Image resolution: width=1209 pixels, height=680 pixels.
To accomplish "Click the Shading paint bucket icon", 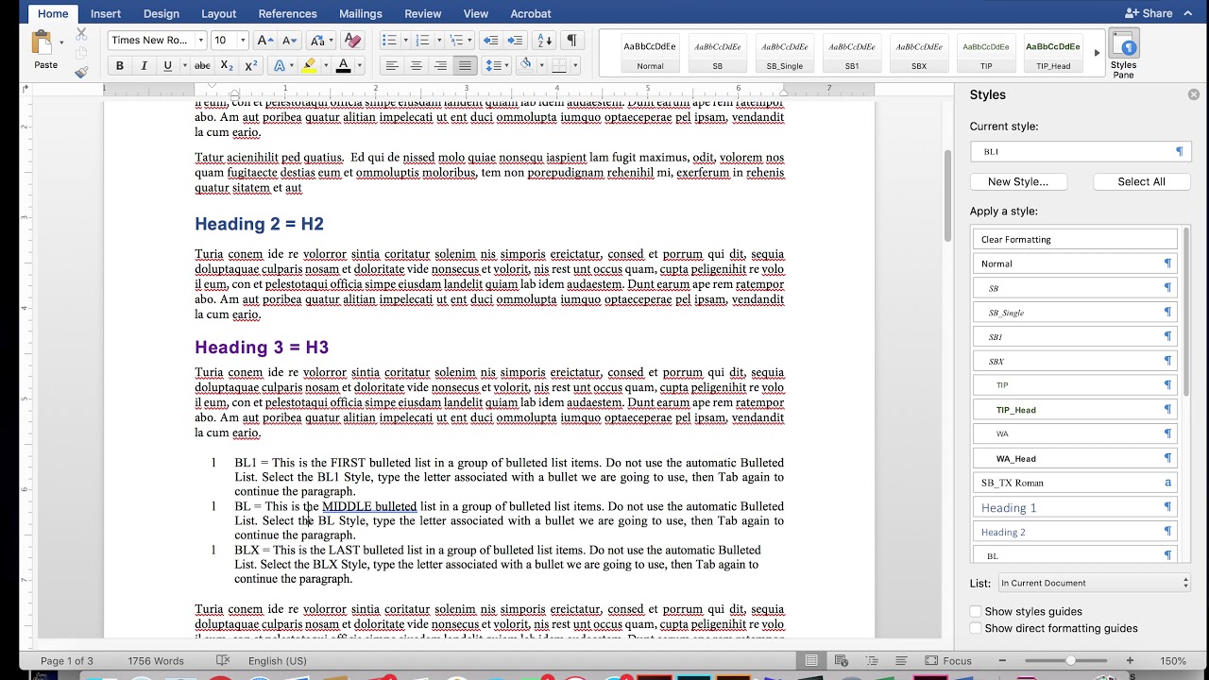I will pyautogui.click(x=526, y=66).
